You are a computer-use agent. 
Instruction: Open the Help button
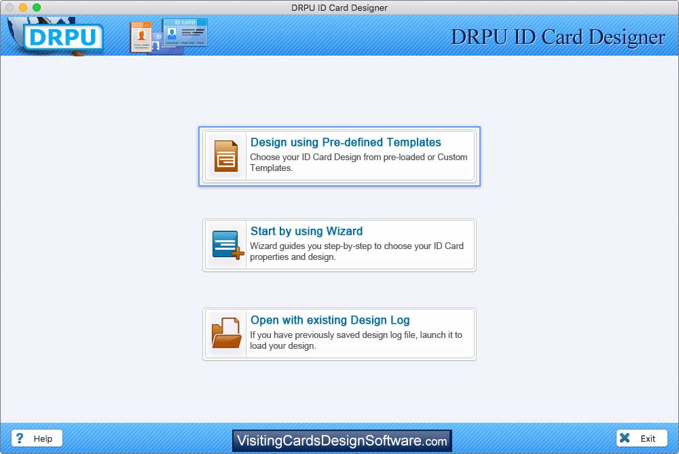tap(37, 438)
